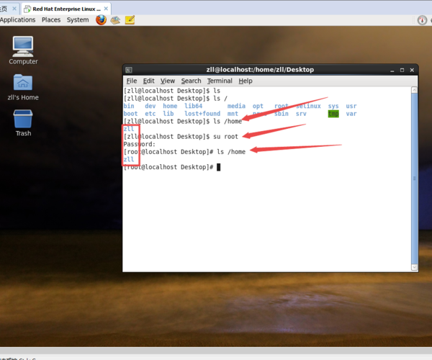Select the Computer desktop icon
Image resolution: width=432 pixels, height=360 pixels.
pos(23,48)
